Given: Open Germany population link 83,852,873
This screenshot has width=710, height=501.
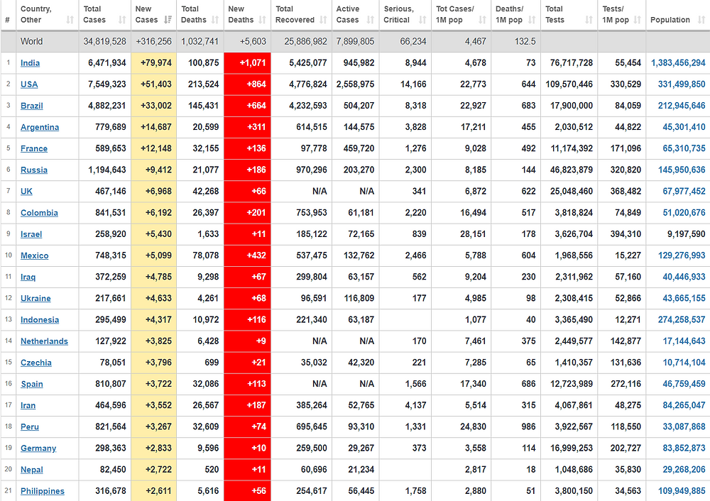Looking at the screenshot, I should pyautogui.click(x=684, y=448).
